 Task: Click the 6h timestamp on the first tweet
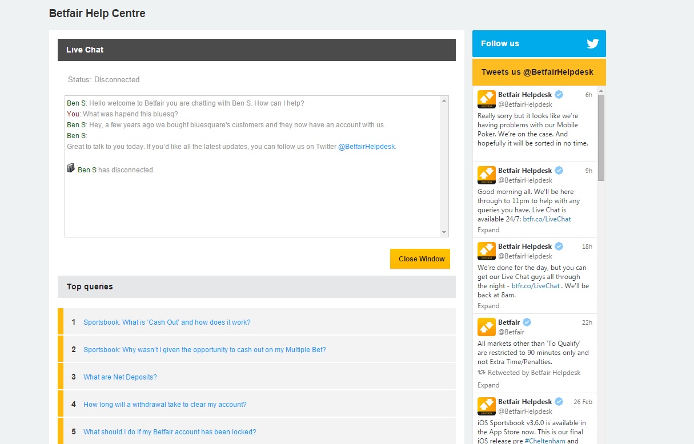[x=589, y=95]
